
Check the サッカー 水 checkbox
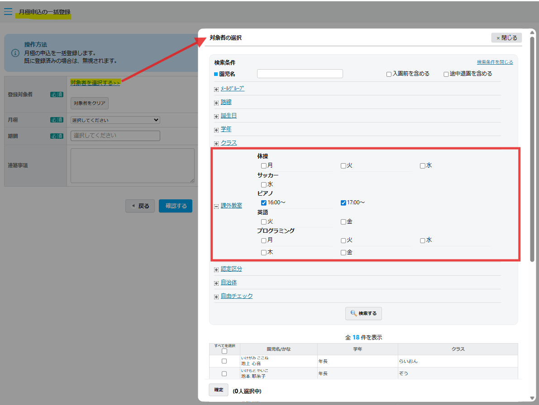pyautogui.click(x=264, y=185)
